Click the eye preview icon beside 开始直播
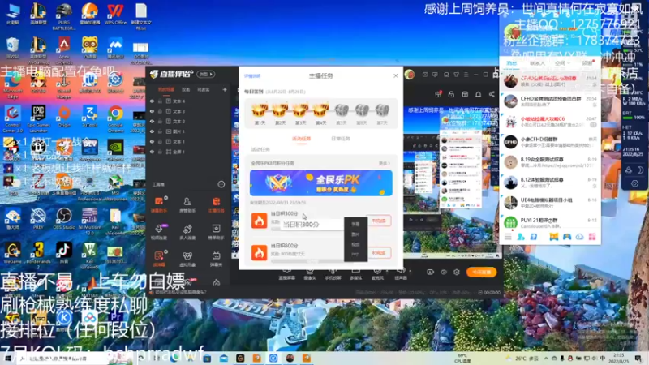 (444, 273)
